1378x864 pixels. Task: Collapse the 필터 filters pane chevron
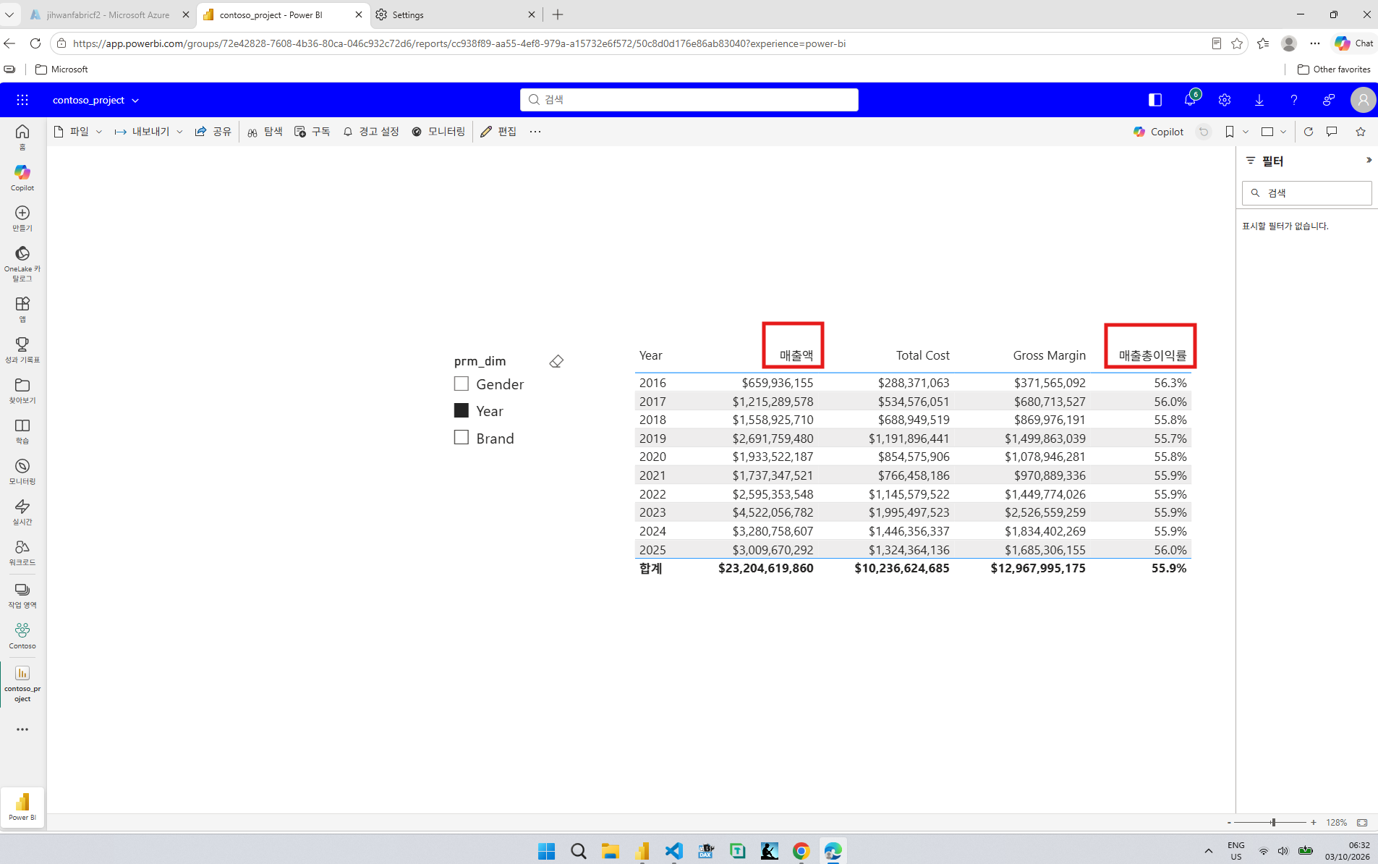point(1369,161)
